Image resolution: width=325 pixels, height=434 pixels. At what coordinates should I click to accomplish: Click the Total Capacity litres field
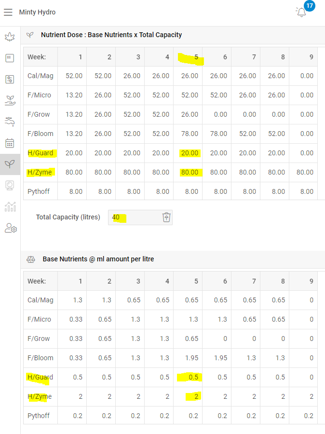[x=135, y=217]
